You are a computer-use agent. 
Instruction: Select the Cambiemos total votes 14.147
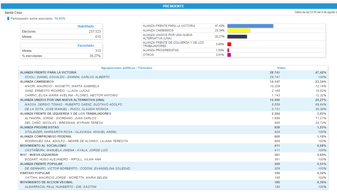coord(275,82)
